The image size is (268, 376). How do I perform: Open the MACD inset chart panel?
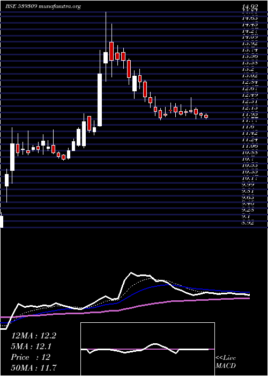coord(147,349)
